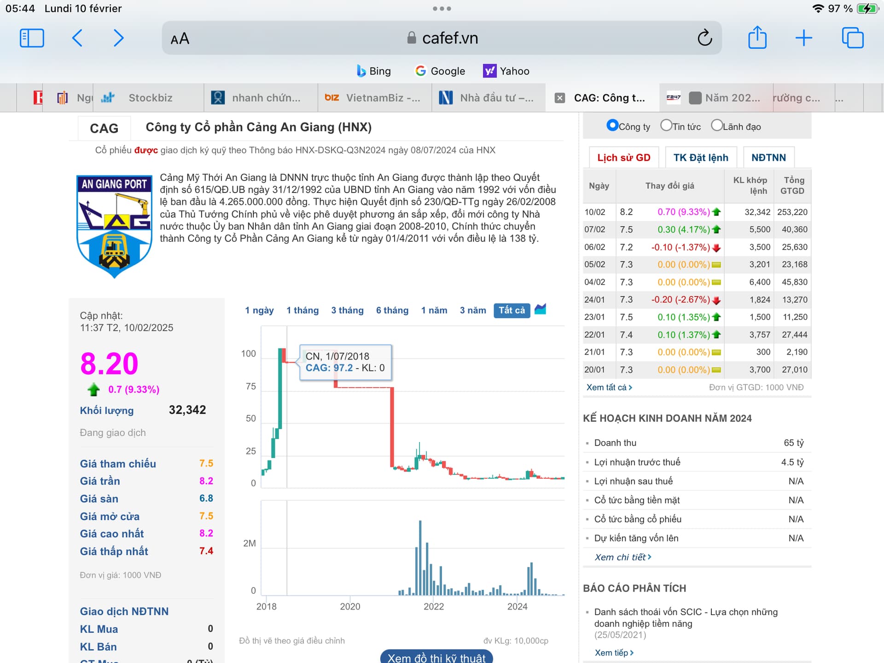Open the NĐTNN tab
The image size is (884, 663).
coord(768,157)
